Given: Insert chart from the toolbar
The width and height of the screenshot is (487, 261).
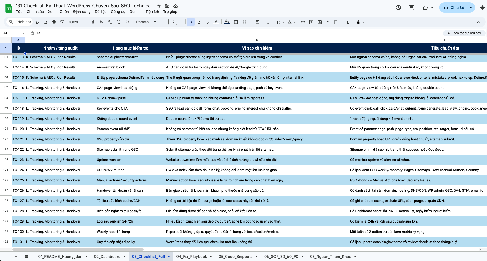Looking at the screenshot, I should coord(320,22).
